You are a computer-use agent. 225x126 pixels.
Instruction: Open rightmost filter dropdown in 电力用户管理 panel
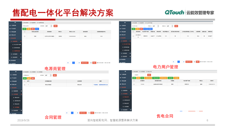(170, 26)
